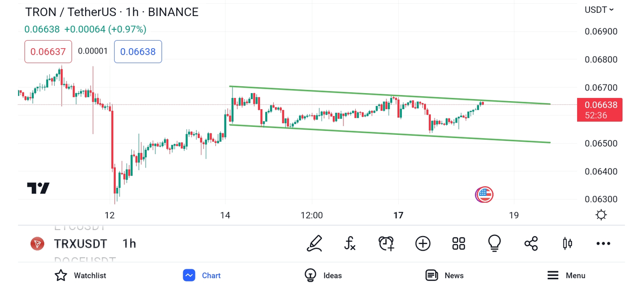This screenshot has width=643, height=289.
Task: Open chart settings gear icon
Action: 601,215
